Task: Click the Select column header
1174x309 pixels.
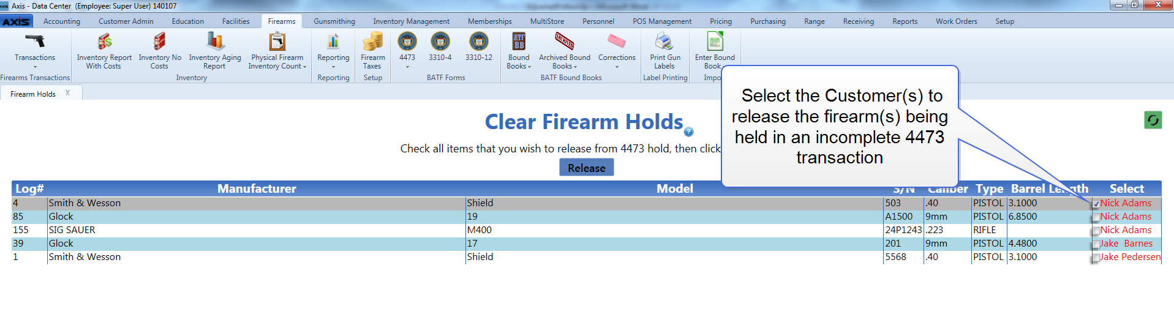Action: 1126,188
